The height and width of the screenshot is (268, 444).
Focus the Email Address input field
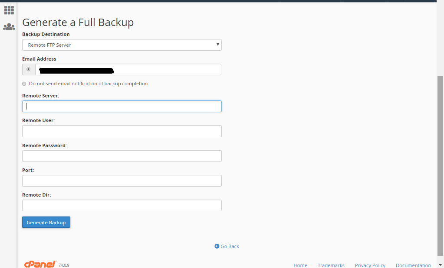(128, 69)
